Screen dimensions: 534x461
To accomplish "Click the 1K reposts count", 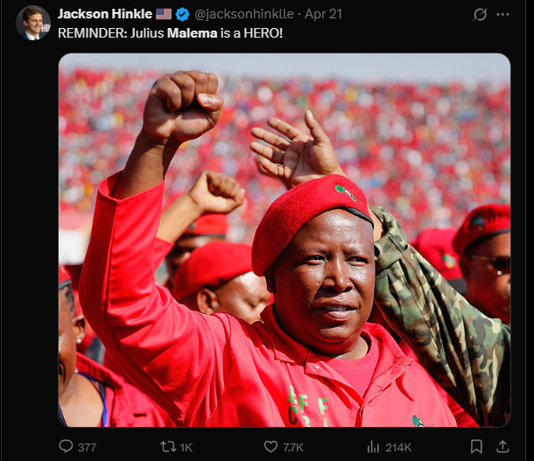I will [186, 447].
